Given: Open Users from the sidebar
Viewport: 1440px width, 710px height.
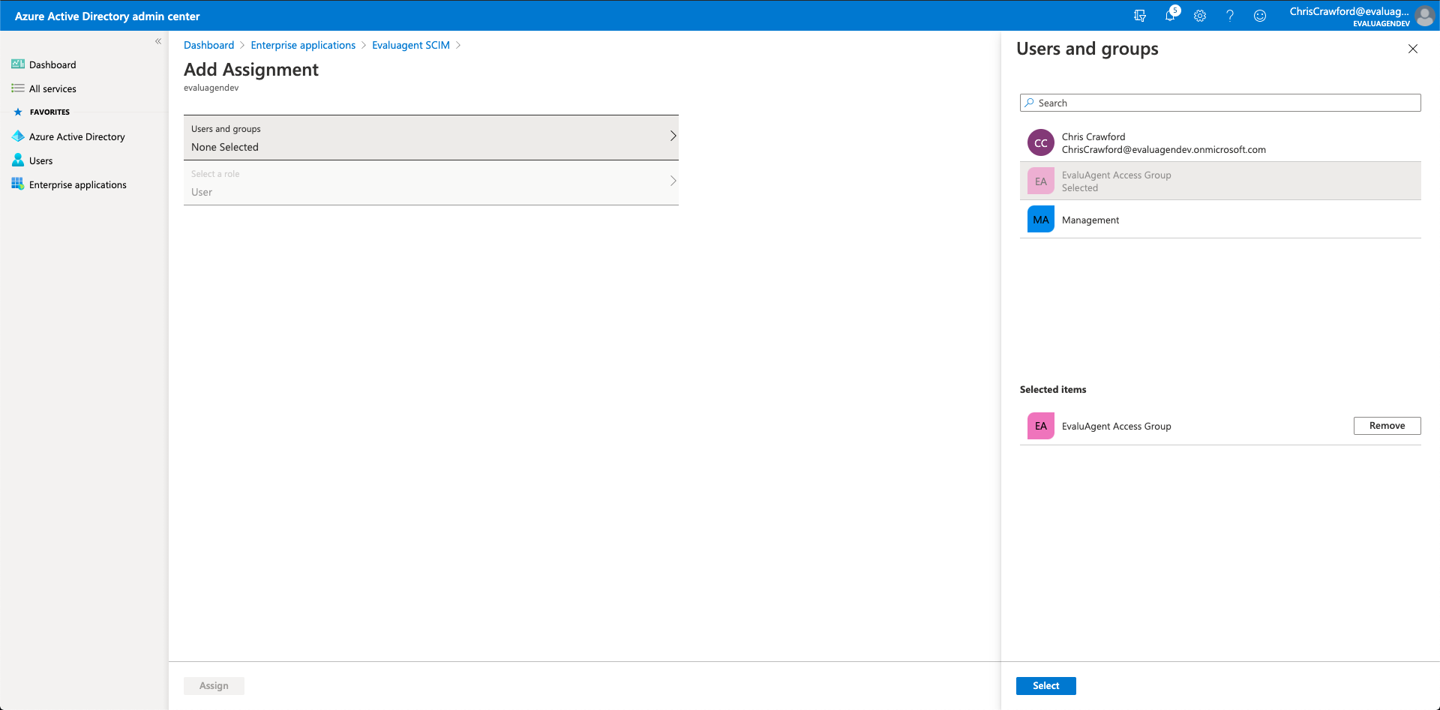Looking at the screenshot, I should 41,160.
